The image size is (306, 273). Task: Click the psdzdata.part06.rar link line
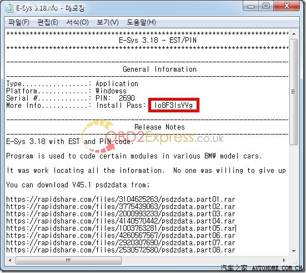[x=121, y=236]
